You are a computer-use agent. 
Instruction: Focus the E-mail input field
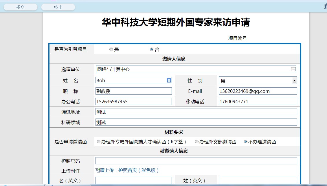coord(258,91)
